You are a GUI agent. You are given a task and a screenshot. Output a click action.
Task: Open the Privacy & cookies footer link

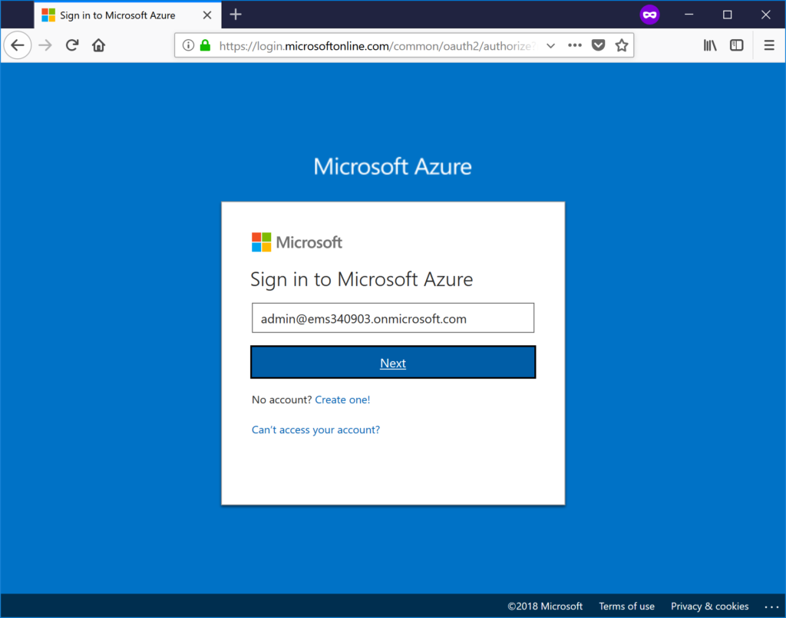pos(710,606)
